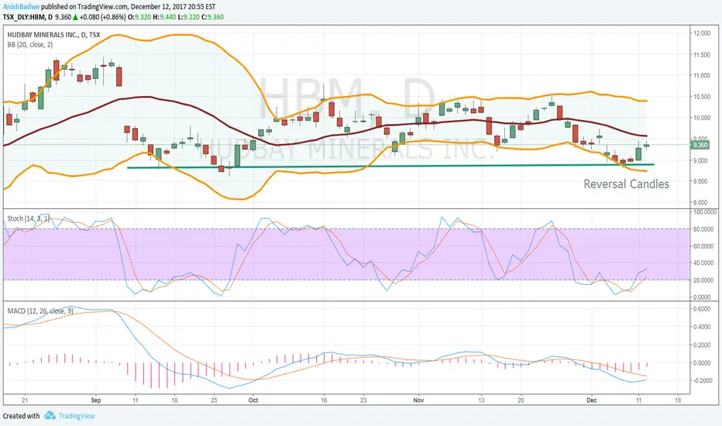
Task: Click the -0.2000 MACD axis label
Action: point(701,380)
